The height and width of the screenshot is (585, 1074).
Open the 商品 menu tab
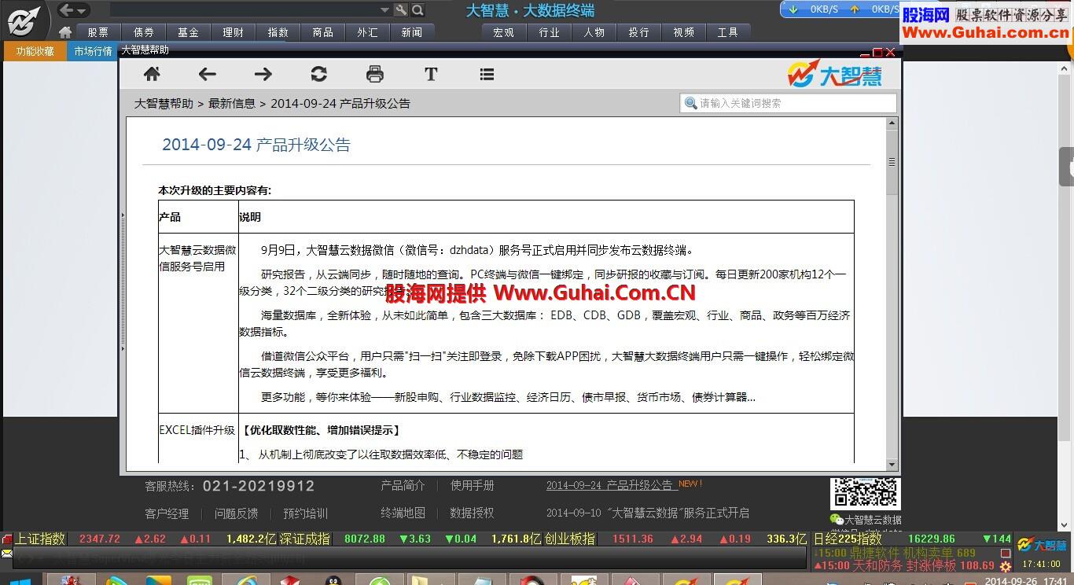(323, 32)
